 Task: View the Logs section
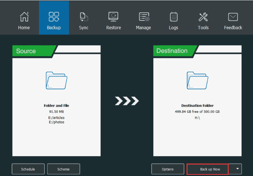pos(173,21)
